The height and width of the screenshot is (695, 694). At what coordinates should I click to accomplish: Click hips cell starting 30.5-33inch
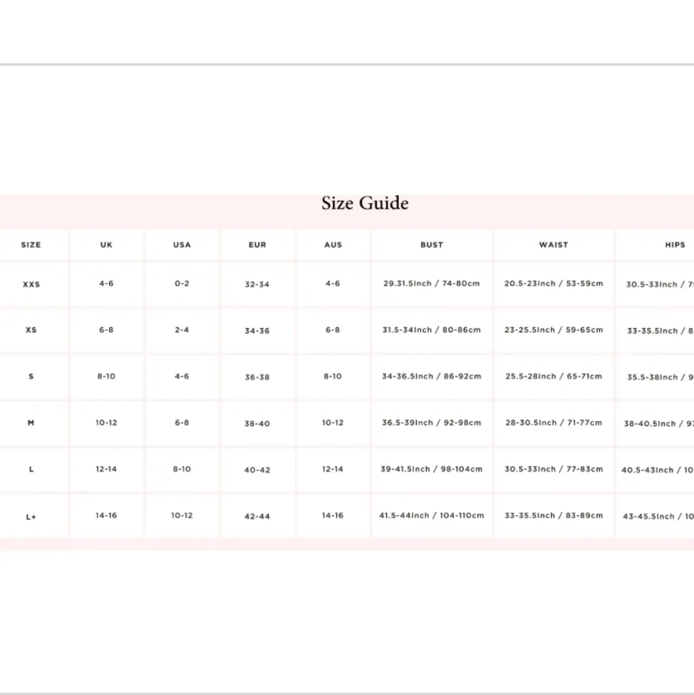click(x=660, y=284)
